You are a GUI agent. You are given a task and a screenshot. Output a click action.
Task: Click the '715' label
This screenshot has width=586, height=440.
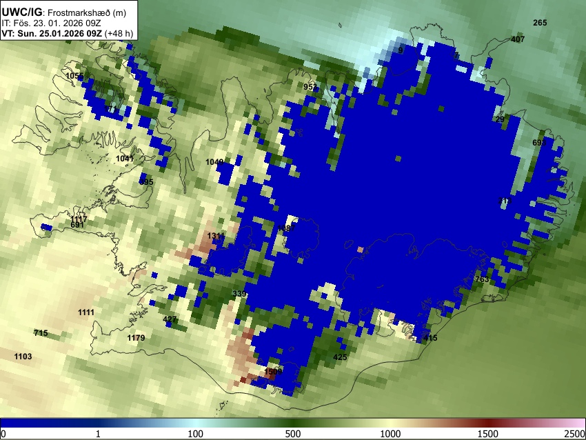pyautogui.click(x=41, y=332)
